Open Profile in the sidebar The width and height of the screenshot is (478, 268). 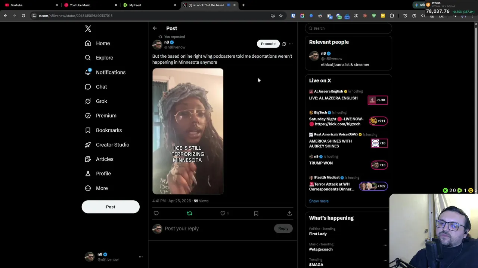point(98,173)
